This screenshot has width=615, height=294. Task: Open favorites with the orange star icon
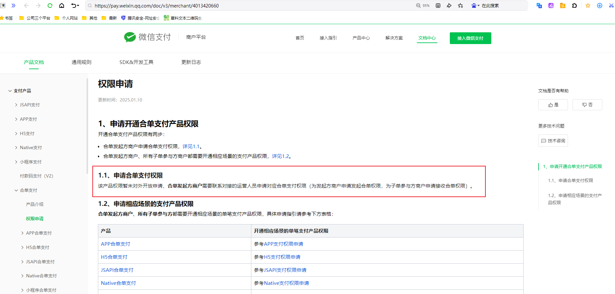[x=588, y=6]
